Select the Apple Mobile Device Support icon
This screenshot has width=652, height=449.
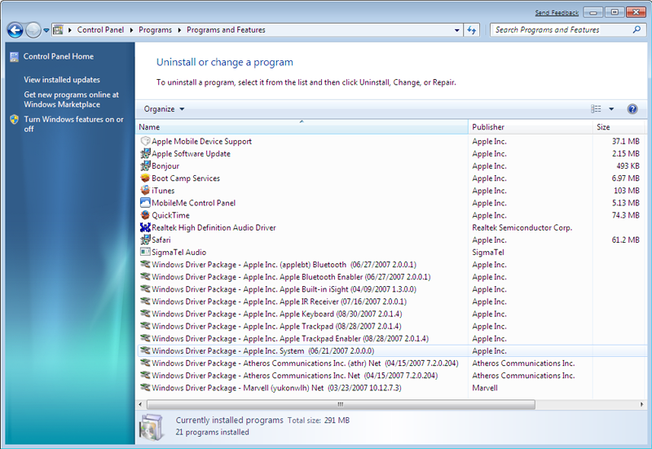(x=145, y=141)
